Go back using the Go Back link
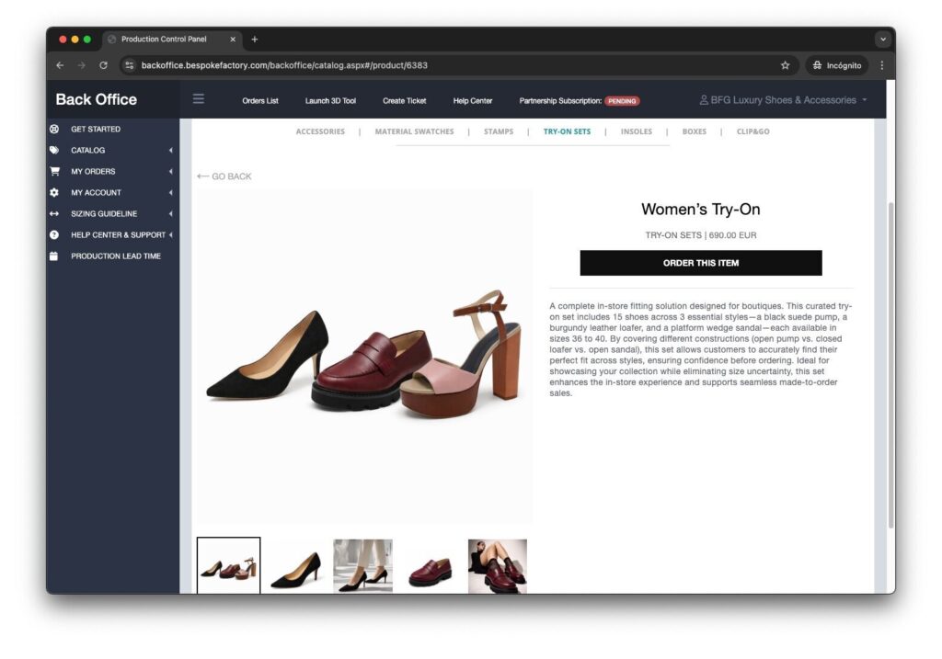 pyautogui.click(x=224, y=176)
